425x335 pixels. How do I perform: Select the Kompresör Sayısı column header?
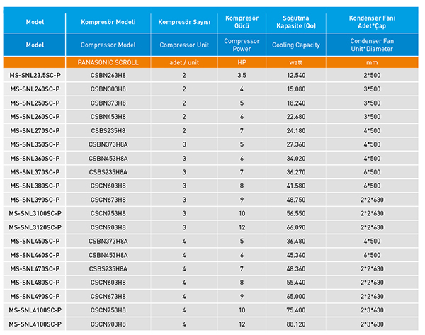click(x=183, y=21)
